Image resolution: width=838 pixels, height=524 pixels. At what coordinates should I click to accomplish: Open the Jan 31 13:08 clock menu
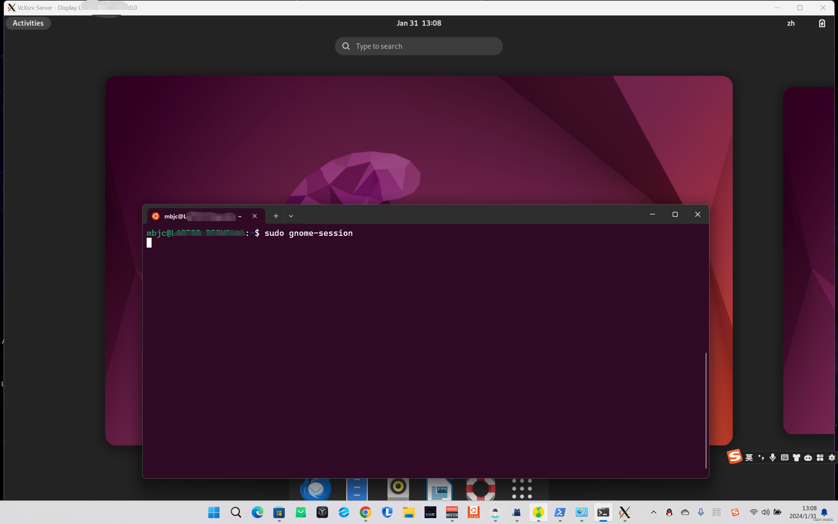tap(419, 23)
